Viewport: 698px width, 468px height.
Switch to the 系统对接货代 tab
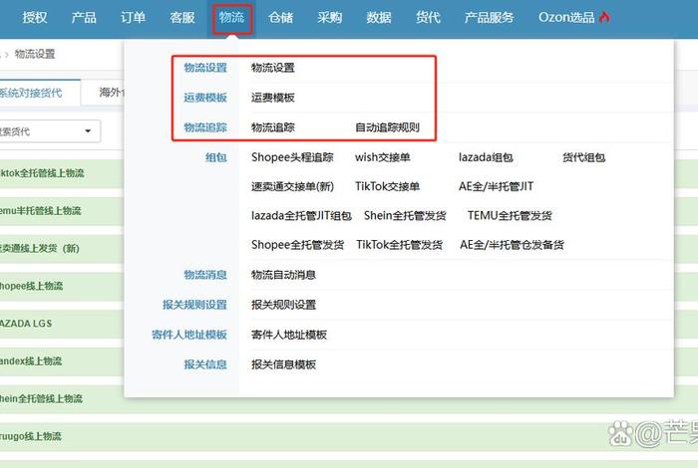pos(39,93)
